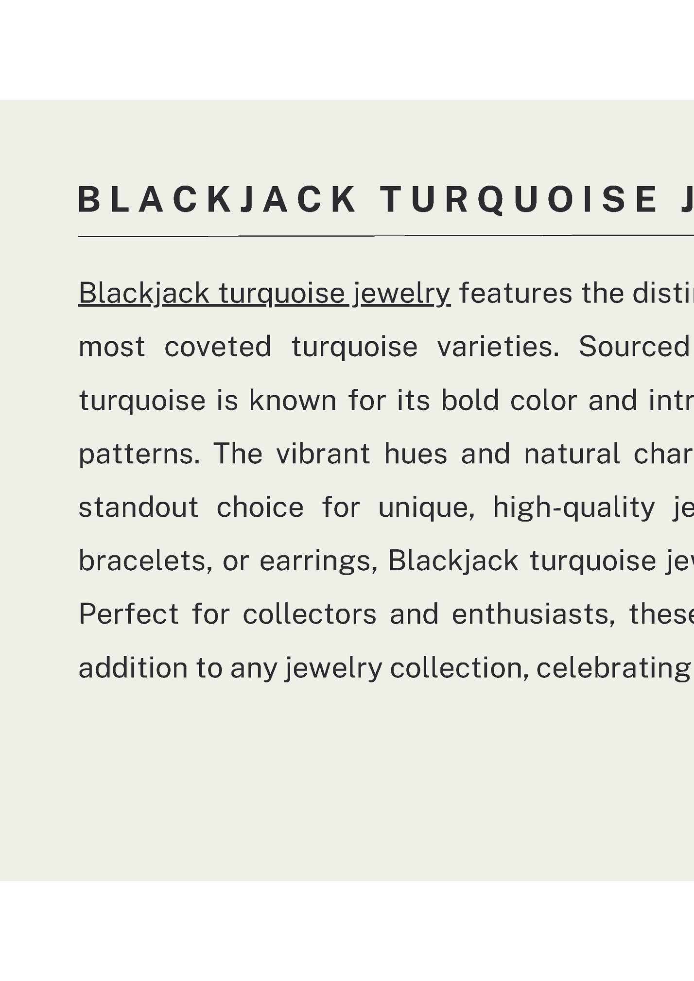Click the word "earrings," in the text
The image size is (694, 981).
click(318, 561)
